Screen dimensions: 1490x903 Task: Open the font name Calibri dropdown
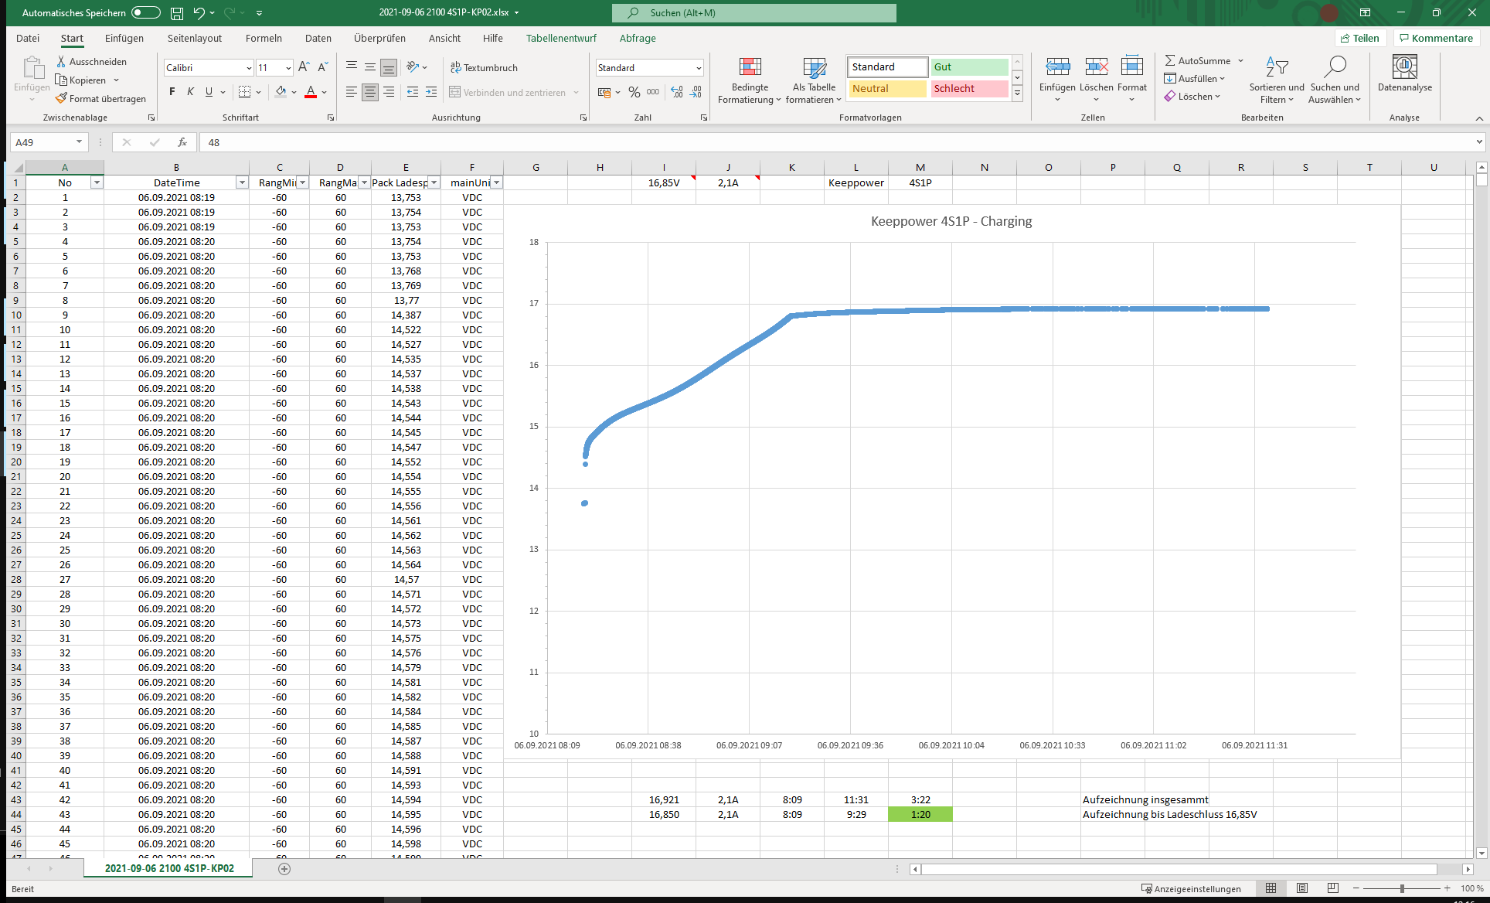coord(249,68)
